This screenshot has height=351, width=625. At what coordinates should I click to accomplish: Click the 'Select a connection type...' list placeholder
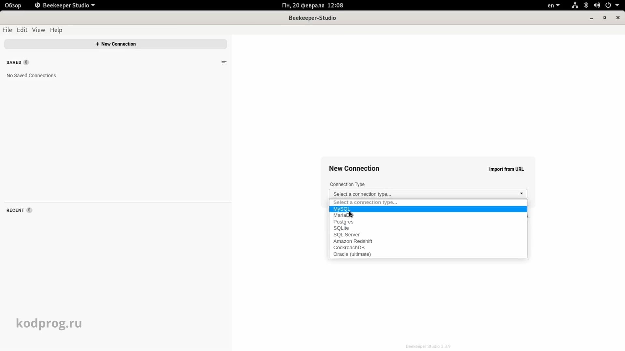tap(428, 202)
